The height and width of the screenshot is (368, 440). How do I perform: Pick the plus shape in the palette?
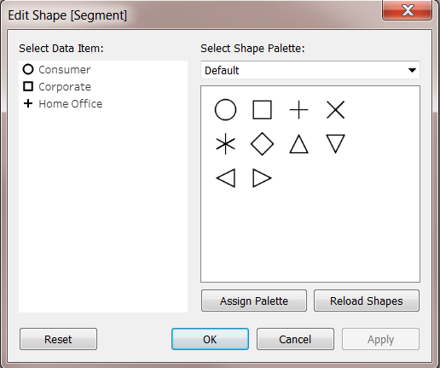coord(298,109)
